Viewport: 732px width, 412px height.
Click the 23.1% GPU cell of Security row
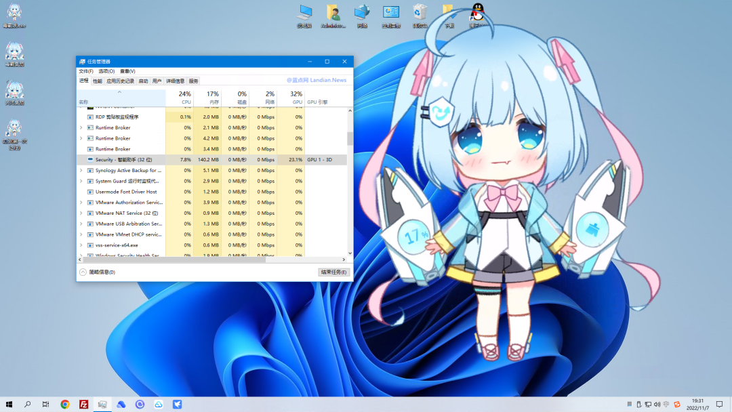click(x=291, y=159)
